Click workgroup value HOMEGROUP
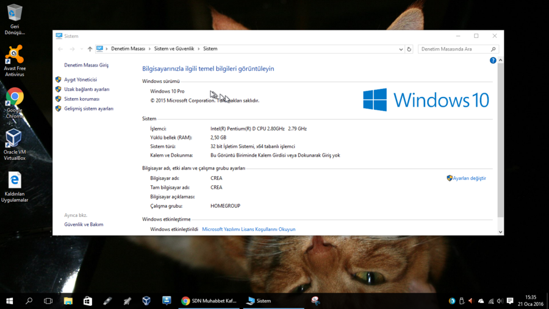549x309 pixels. point(225,206)
